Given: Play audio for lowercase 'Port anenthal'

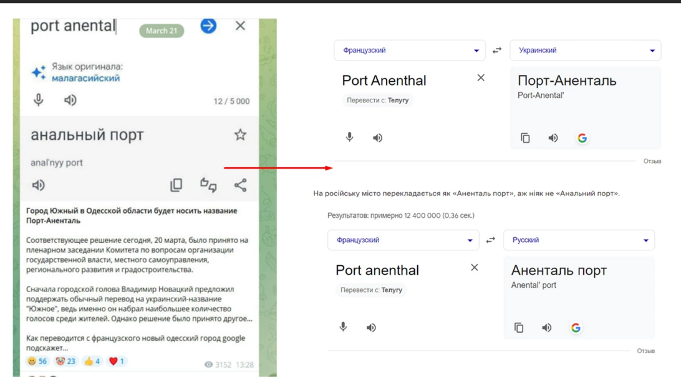Looking at the screenshot, I should (x=371, y=328).
